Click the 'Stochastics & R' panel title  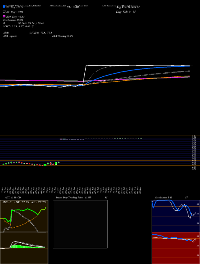pyautogui.click(x=164, y=198)
